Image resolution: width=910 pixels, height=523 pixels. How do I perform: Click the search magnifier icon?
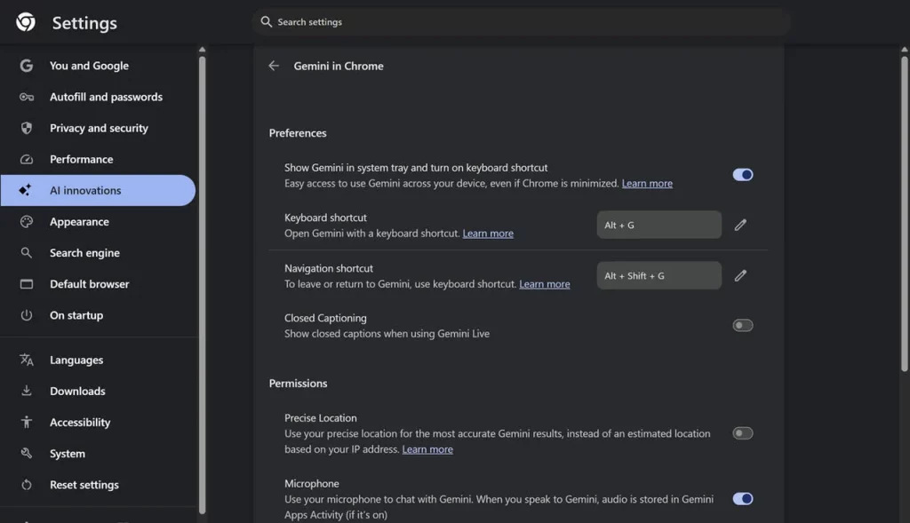point(267,21)
